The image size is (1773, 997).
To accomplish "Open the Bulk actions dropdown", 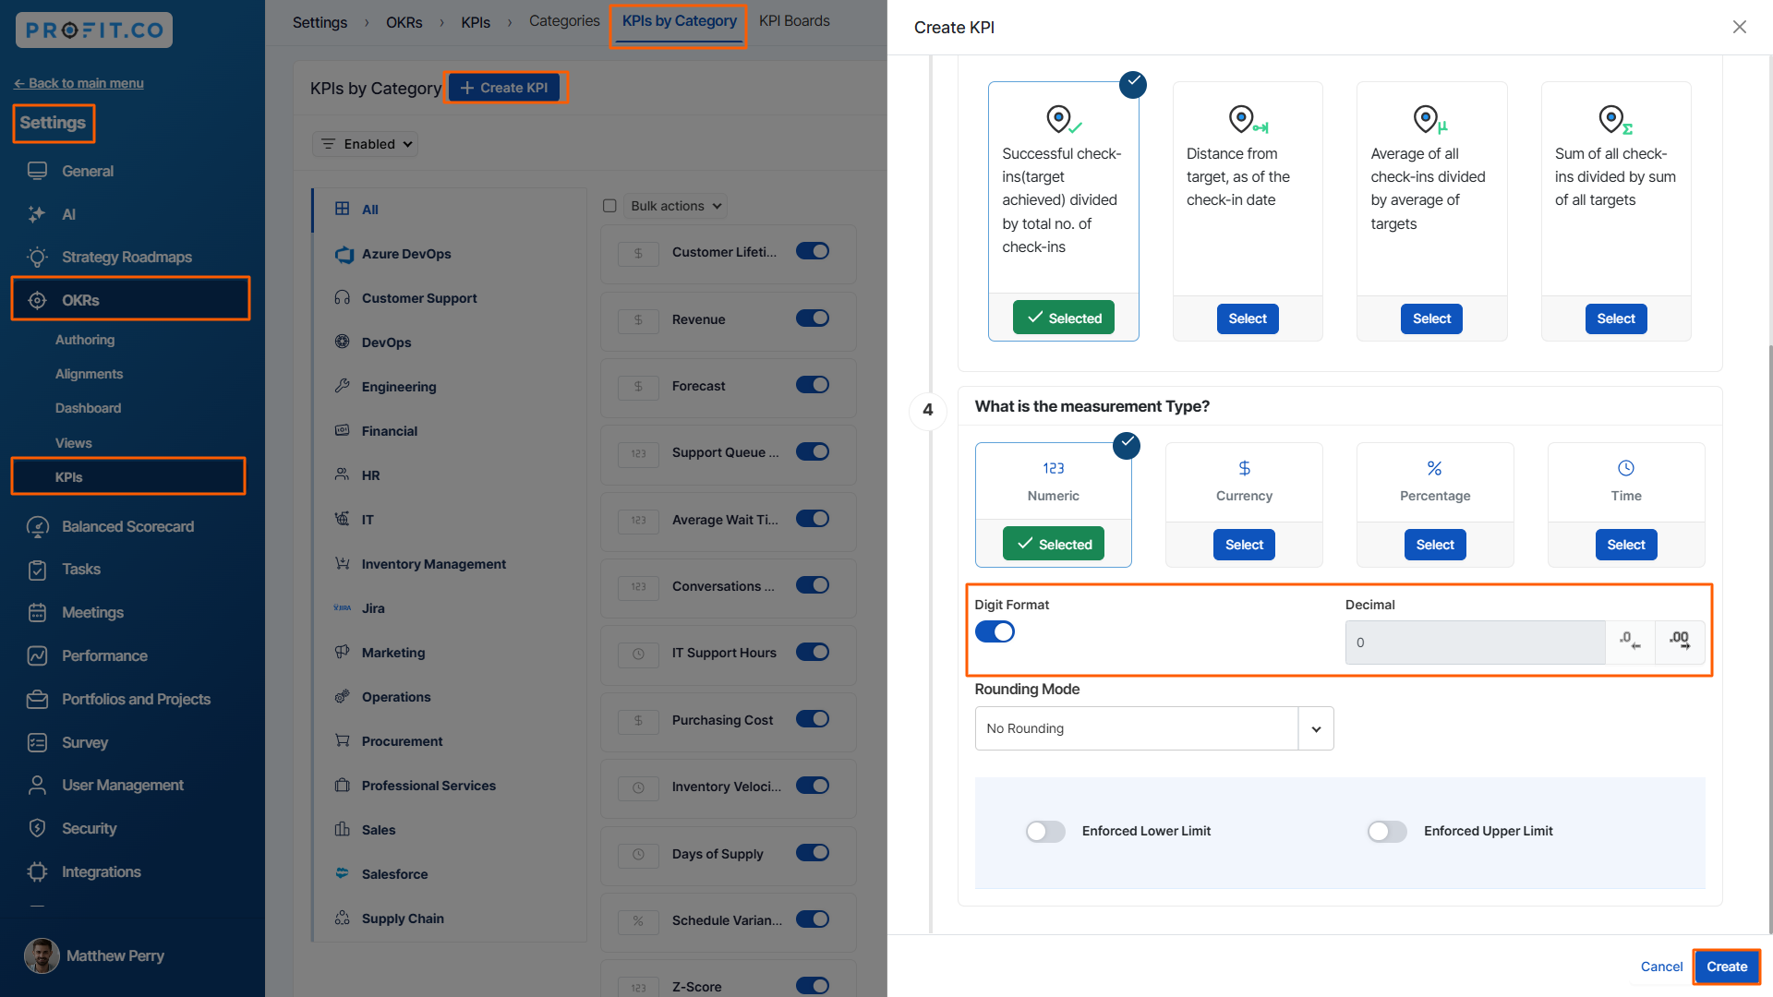I will (676, 206).
